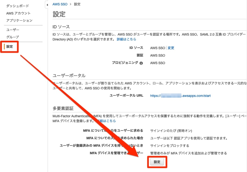Click the 設定 page heading
Image resolution: width=247 pixels, height=172 pixels.
(x=59, y=14)
